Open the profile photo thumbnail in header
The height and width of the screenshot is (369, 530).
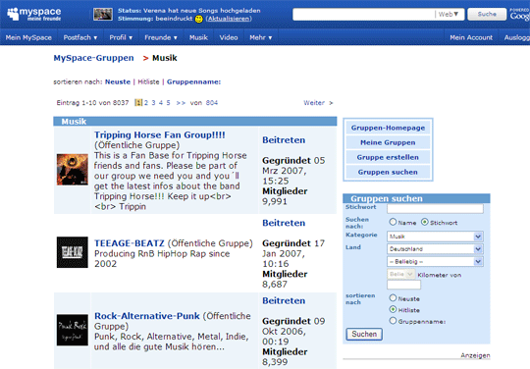pyautogui.click(x=103, y=14)
